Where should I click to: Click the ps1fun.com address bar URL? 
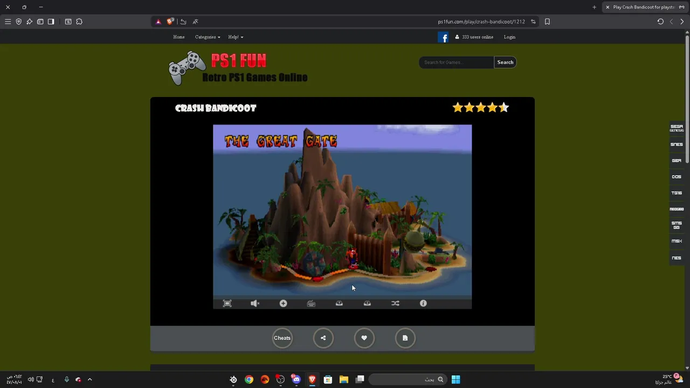(x=481, y=22)
